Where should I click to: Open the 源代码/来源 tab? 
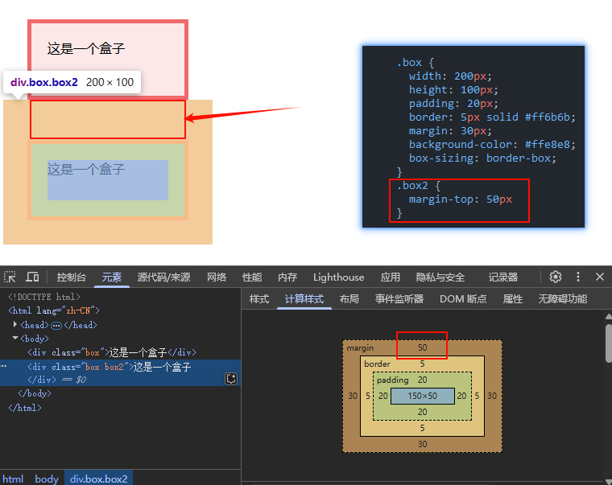tap(163, 277)
